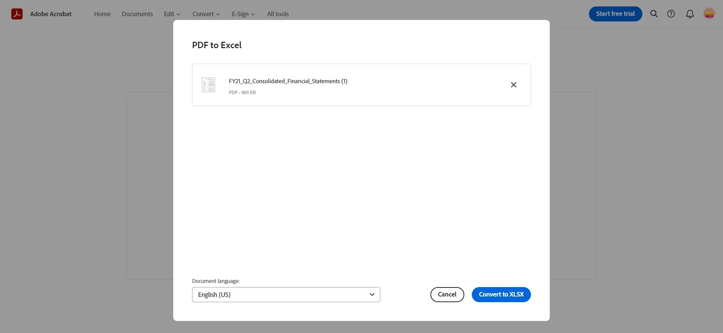This screenshot has width=723, height=333.
Task: Open the search magnifier icon
Action: (x=654, y=14)
